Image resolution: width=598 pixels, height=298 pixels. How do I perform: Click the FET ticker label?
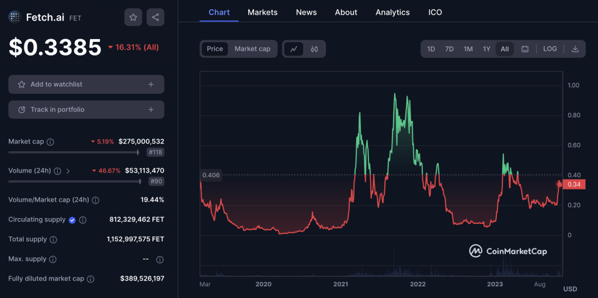(x=75, y=18)
